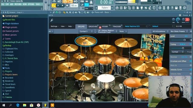Switch to the DRUMS tab
Image resolution: width=193 pixels, height=108 pixels.
[x=81, y=26]
